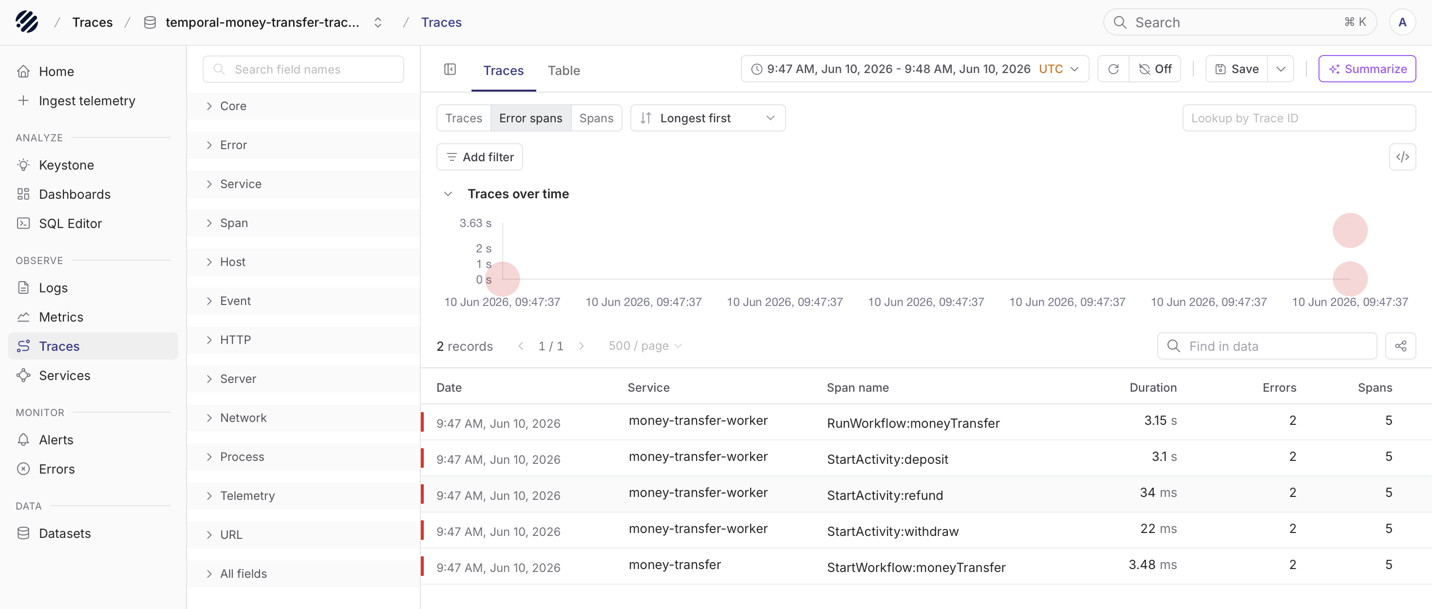The width and height of the screenshot is (1432, 609).
Task: Expand the Network field group
Action: click(303, 417)
